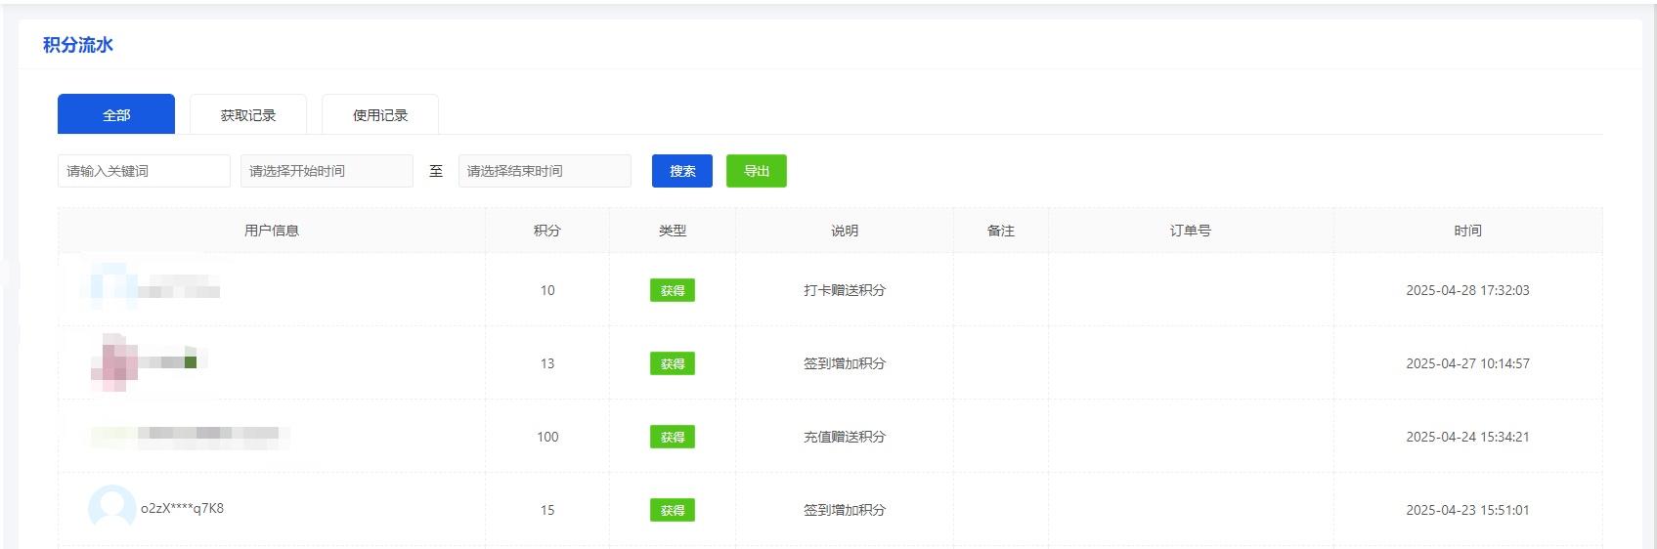Open the end time date picker

[545, 171]
